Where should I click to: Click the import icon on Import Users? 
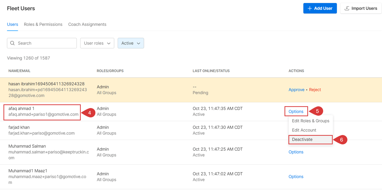347,8
